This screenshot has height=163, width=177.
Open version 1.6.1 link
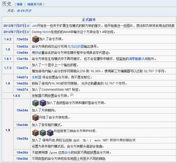(x=8, y=59)
